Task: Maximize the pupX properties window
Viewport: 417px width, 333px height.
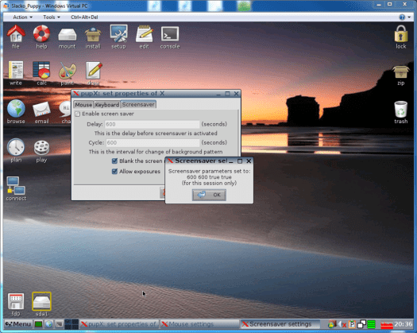Action: pyautogui.click(x=227, y=94)
